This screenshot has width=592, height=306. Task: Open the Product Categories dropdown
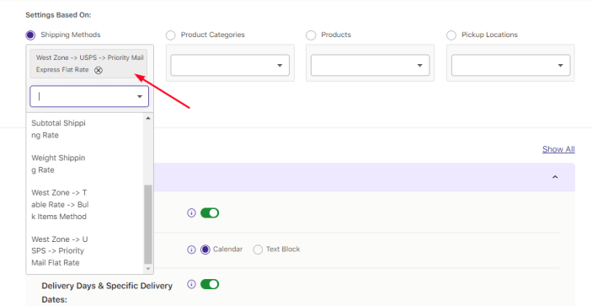pyautogui.click(x=230, y=66)
